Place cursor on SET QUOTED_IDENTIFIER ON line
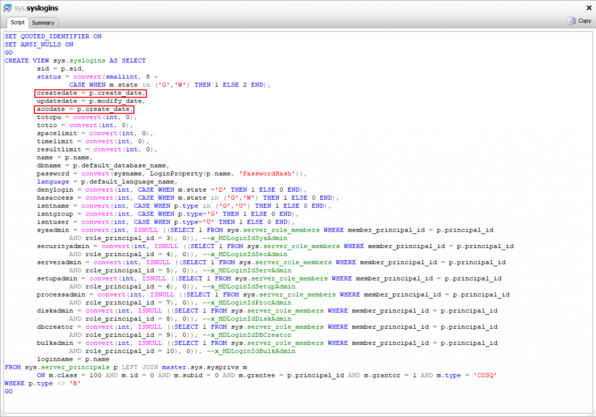Image resolution: width=596 pixels, height=417 pixels. pyautogui.click(x=53, y=37)
